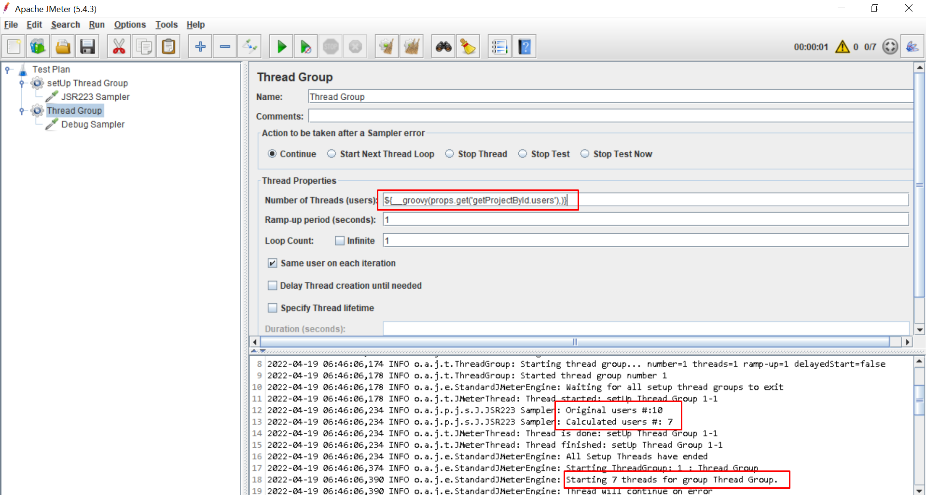This screenshot has width=926, height=495.
Task: Click the Toggle enable/disable toolbar icon
Action: pyautogui.click(x=250, y=47)
